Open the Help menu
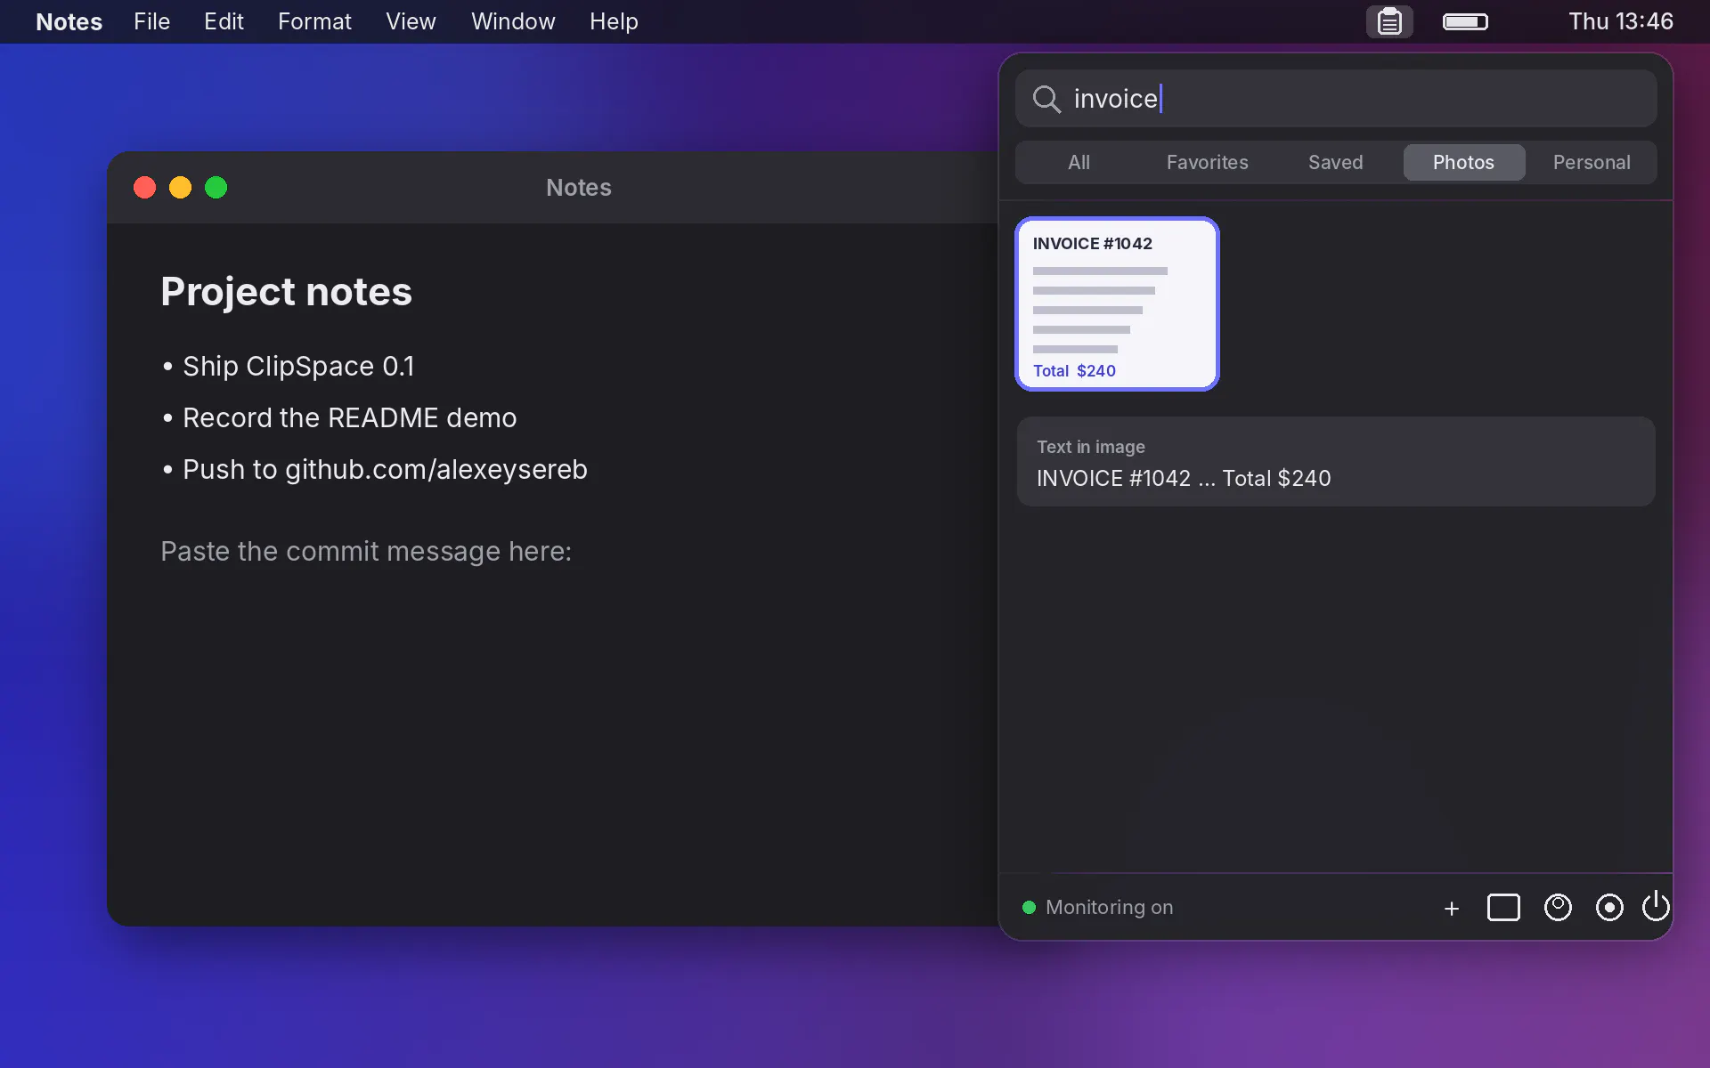Viewport: 1710px width, 1068px height. 614,21
